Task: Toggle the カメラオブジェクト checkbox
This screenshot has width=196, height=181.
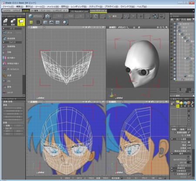Action: click(x=188, y=160)
